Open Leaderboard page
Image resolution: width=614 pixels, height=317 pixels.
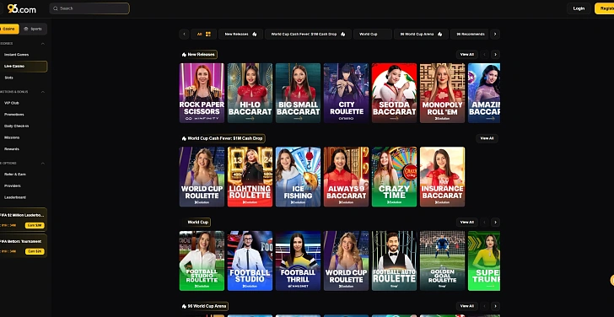coord(15,197)
